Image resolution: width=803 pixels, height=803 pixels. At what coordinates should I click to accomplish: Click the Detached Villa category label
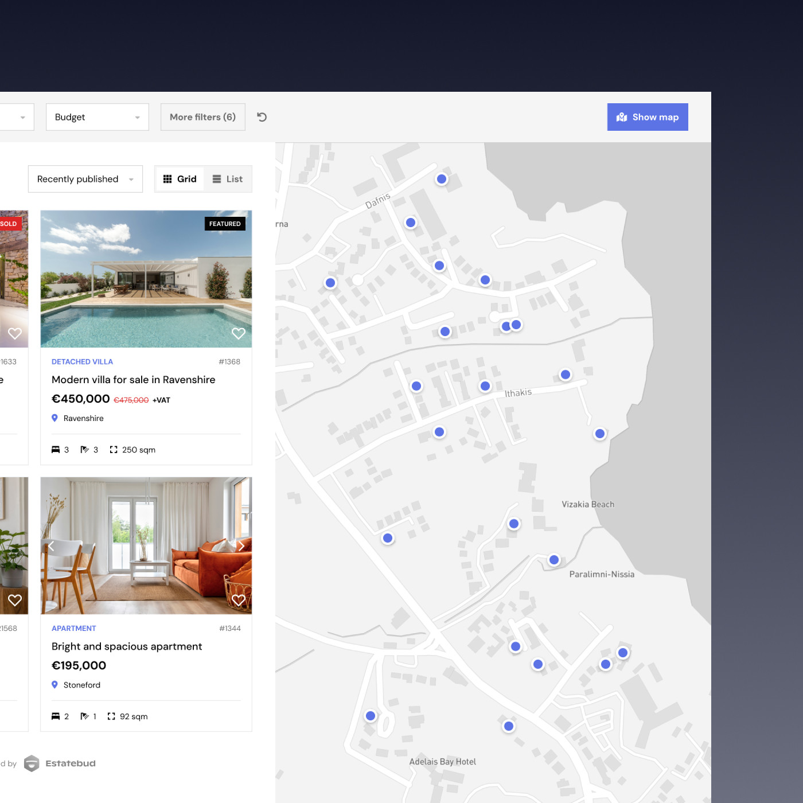(x=82, y=362)
